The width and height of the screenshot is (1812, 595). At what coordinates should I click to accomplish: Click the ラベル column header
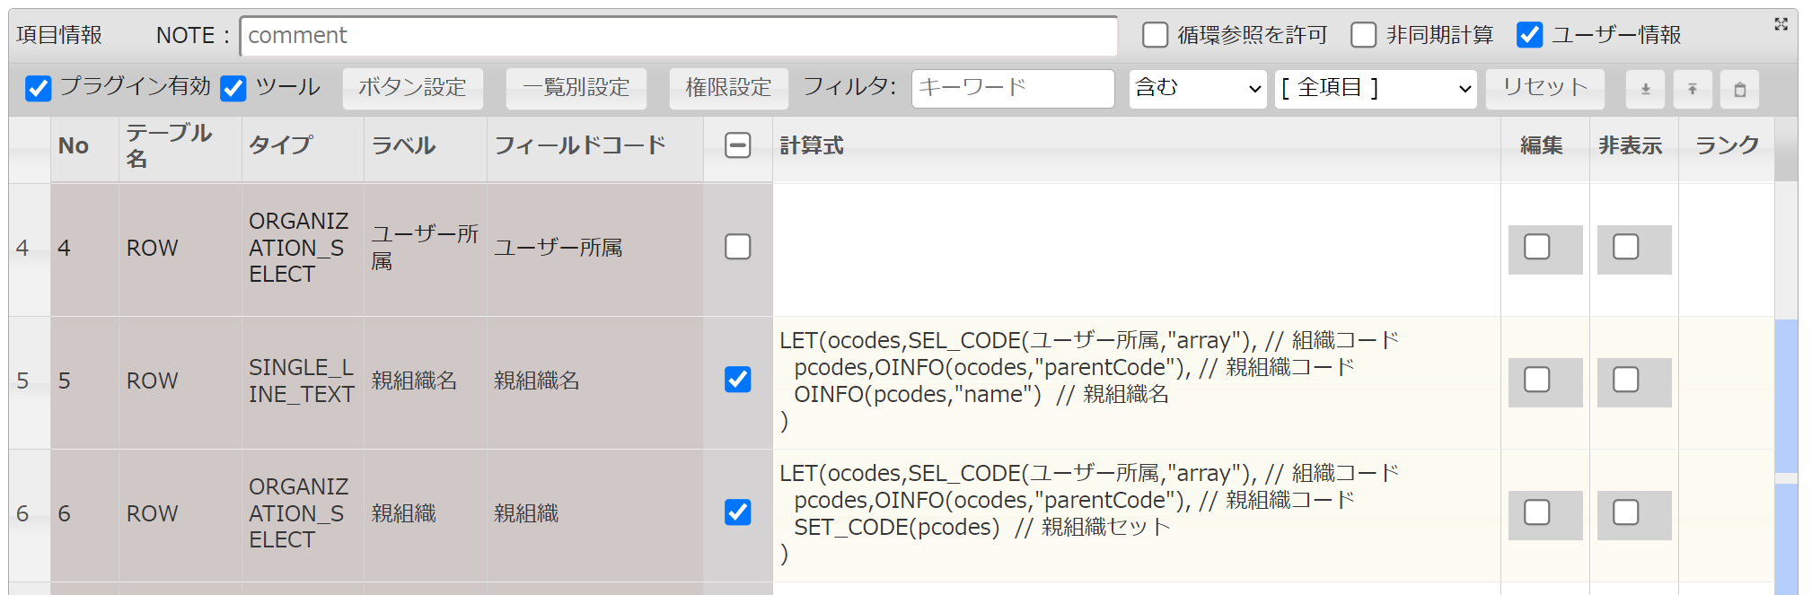(426, 150)
